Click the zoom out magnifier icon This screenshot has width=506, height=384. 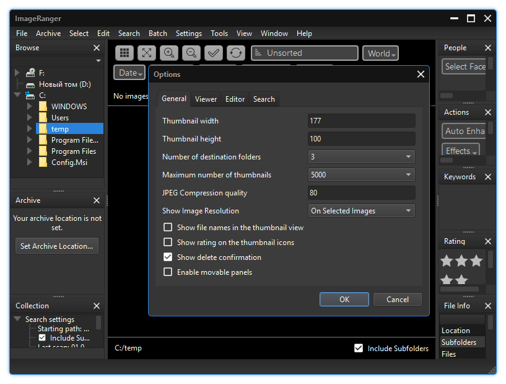coord(191,53)
